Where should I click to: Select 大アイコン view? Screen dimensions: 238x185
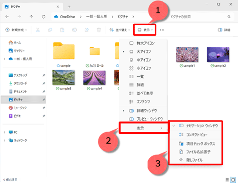click(x=143, y=51)
